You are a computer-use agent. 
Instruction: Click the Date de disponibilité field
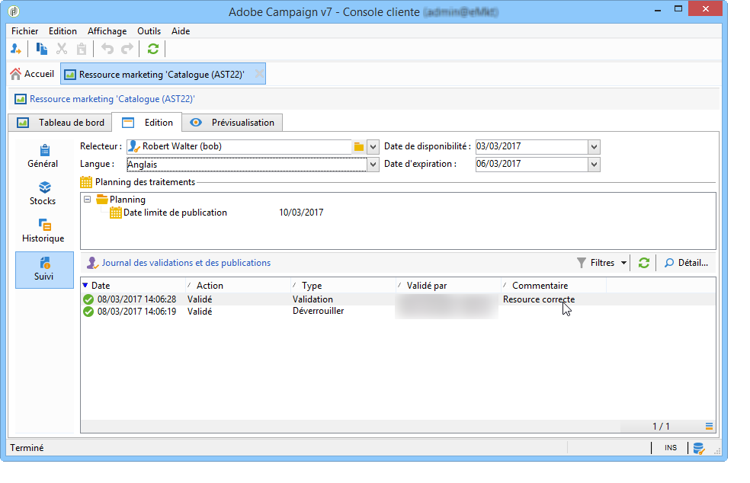point(531,146)
